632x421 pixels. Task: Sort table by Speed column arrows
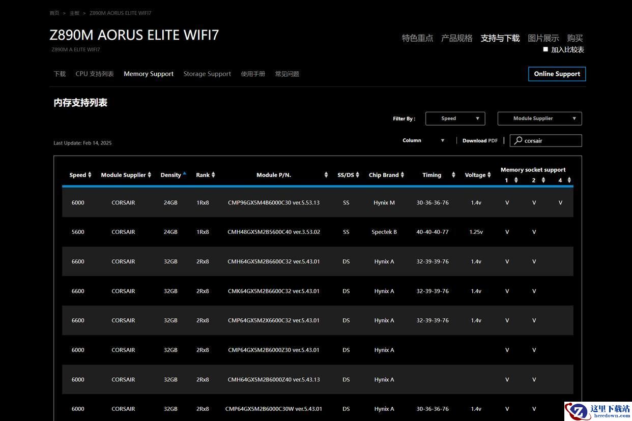pos(90,175)
